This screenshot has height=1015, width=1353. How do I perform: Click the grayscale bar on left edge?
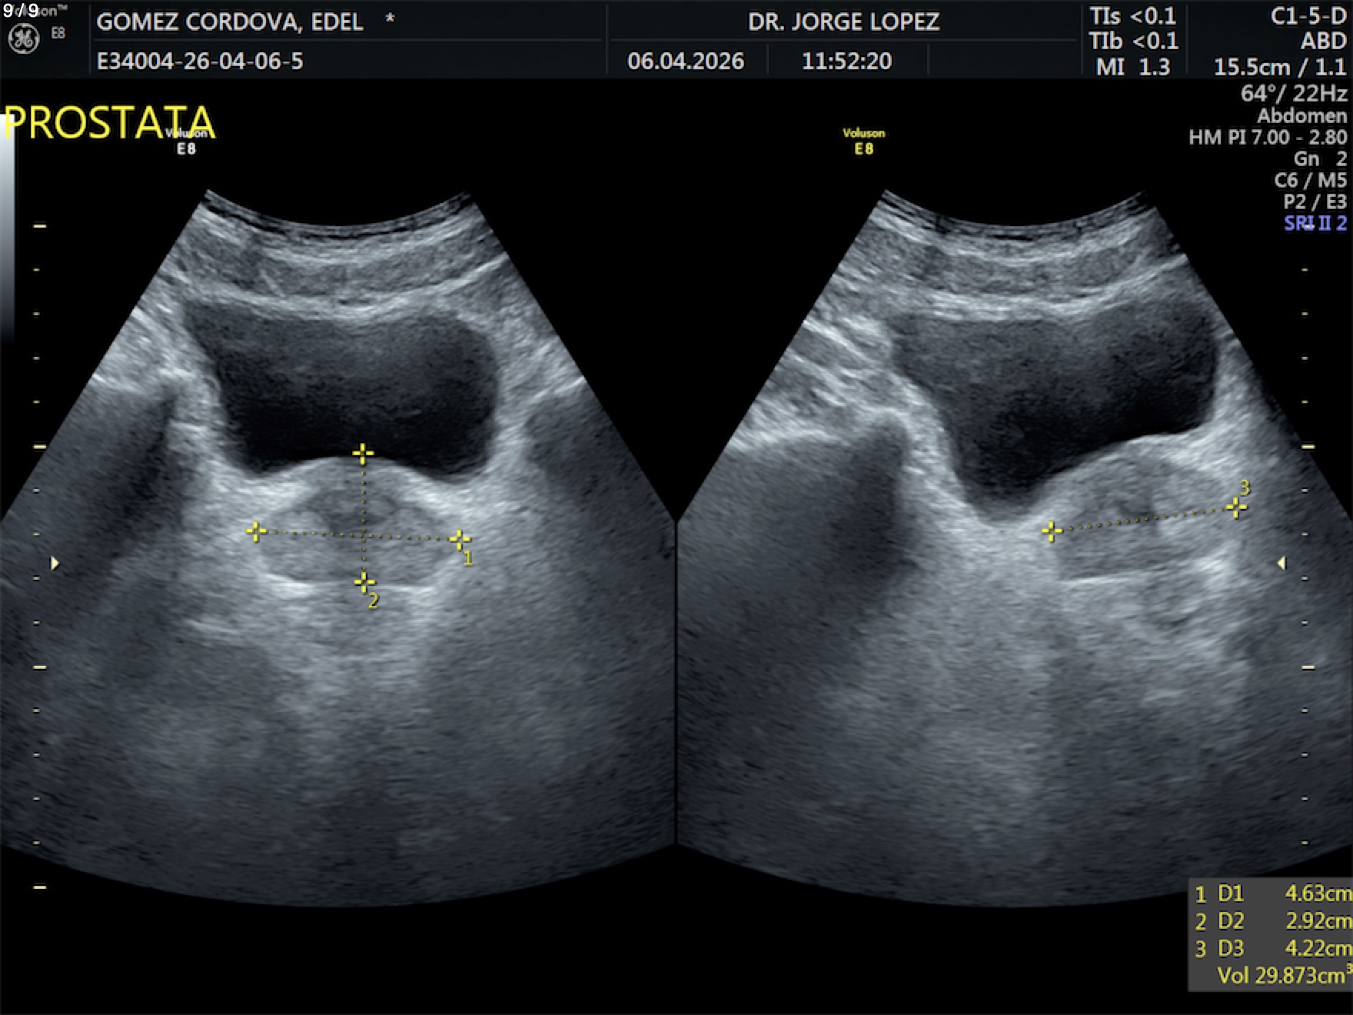[x=7, y=231]
